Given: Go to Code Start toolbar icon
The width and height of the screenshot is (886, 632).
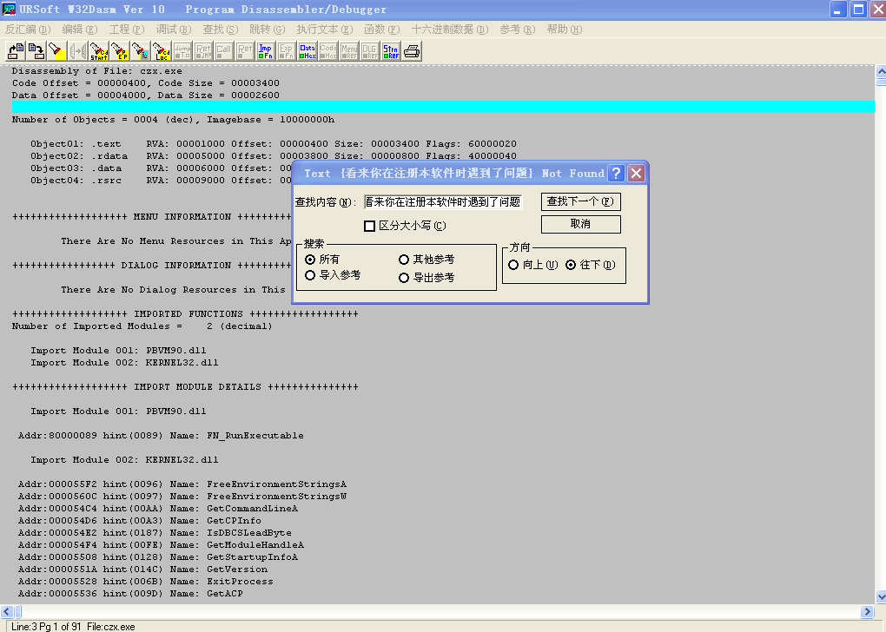Looking at the screenshot, I should [x=99, y=51].
